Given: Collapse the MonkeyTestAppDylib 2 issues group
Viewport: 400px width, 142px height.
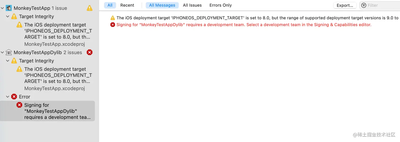Looking at the screenshot, I should tap(2, 52).
